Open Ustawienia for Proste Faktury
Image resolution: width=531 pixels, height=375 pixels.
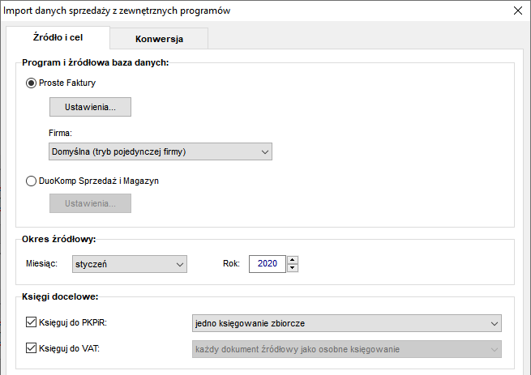click(90, 107)
